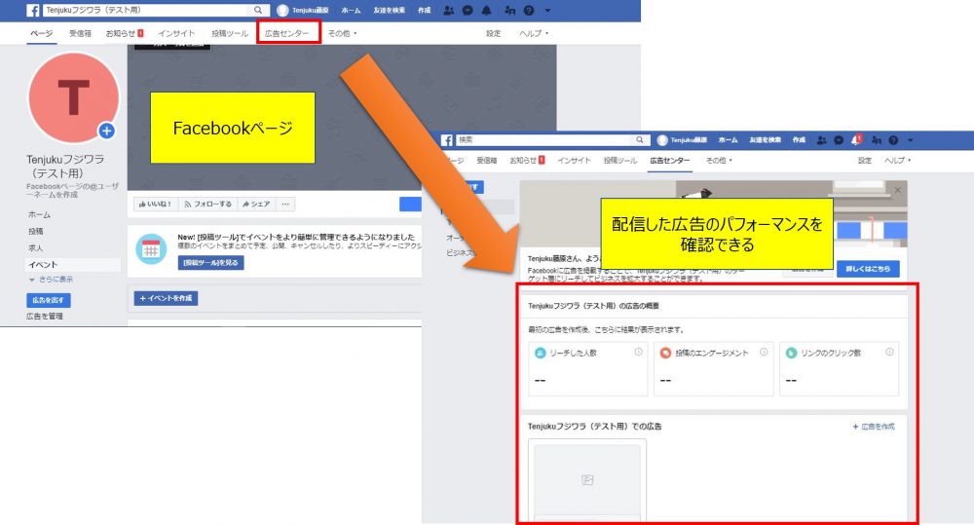
Task: Click 友達を検索 in the Page window top bar
Action: point(390,11)
